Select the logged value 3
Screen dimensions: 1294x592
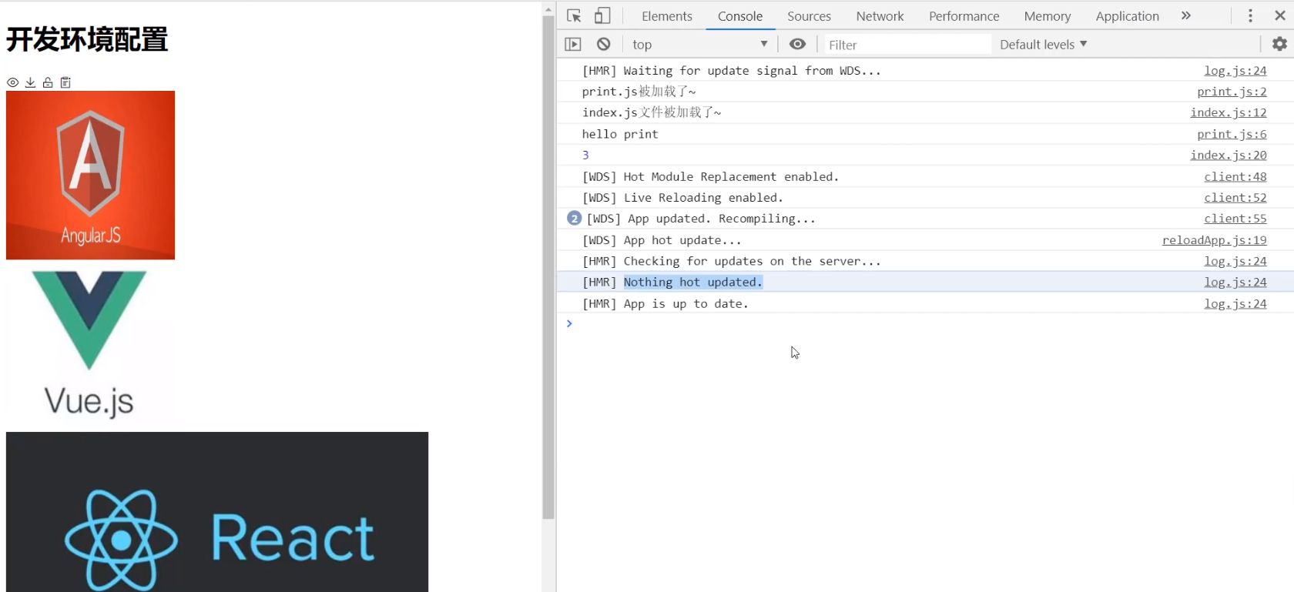pos(585,155)
